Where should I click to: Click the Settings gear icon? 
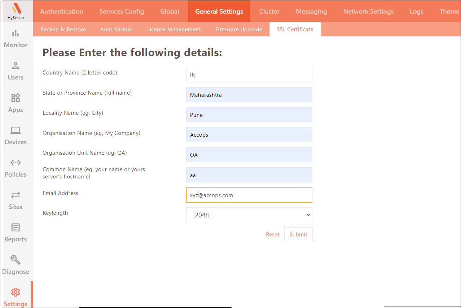16,292
